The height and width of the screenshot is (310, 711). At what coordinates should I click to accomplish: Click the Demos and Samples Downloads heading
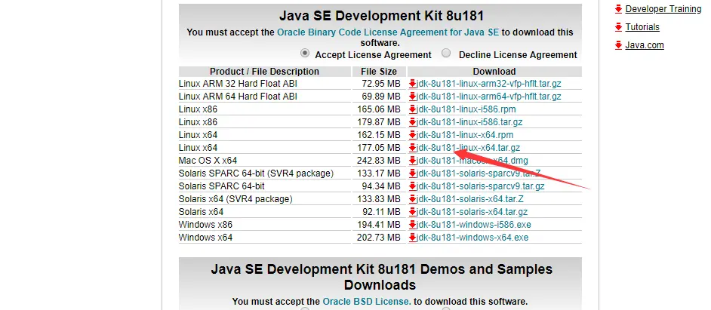click(381, 277)
